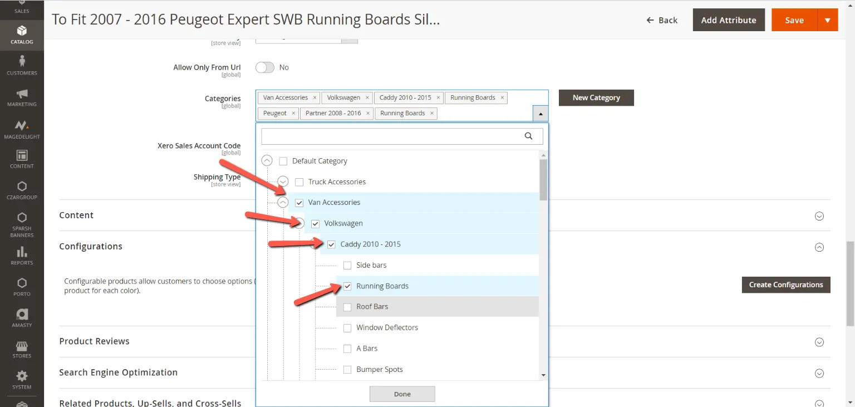Check the Side bars checkbox
Screen dimensions: 855x407
point(347,266)
